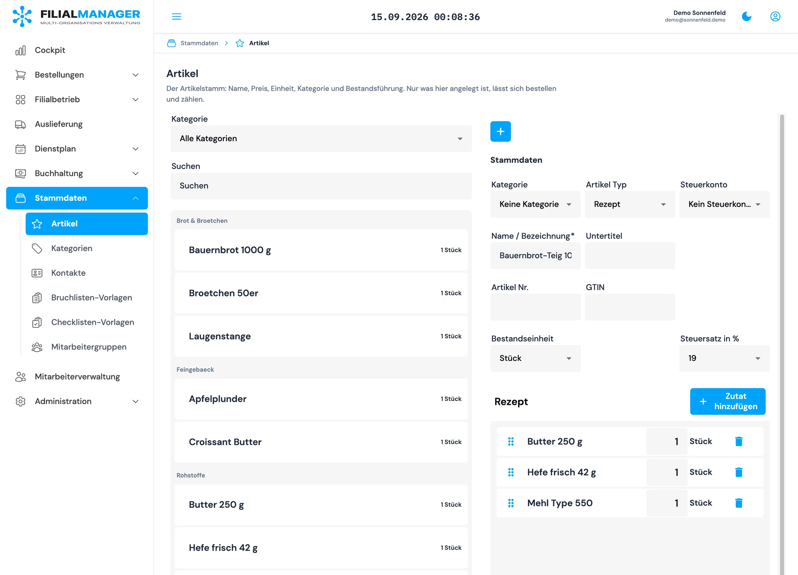
Task: Click the Kontakte contact card icon
Action: pos(37,273)
